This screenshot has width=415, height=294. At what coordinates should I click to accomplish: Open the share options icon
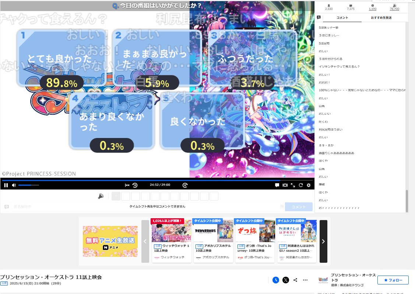pyautogui.click(x=295, y=280)
